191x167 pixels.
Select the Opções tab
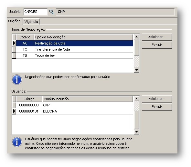pos(15,21)
